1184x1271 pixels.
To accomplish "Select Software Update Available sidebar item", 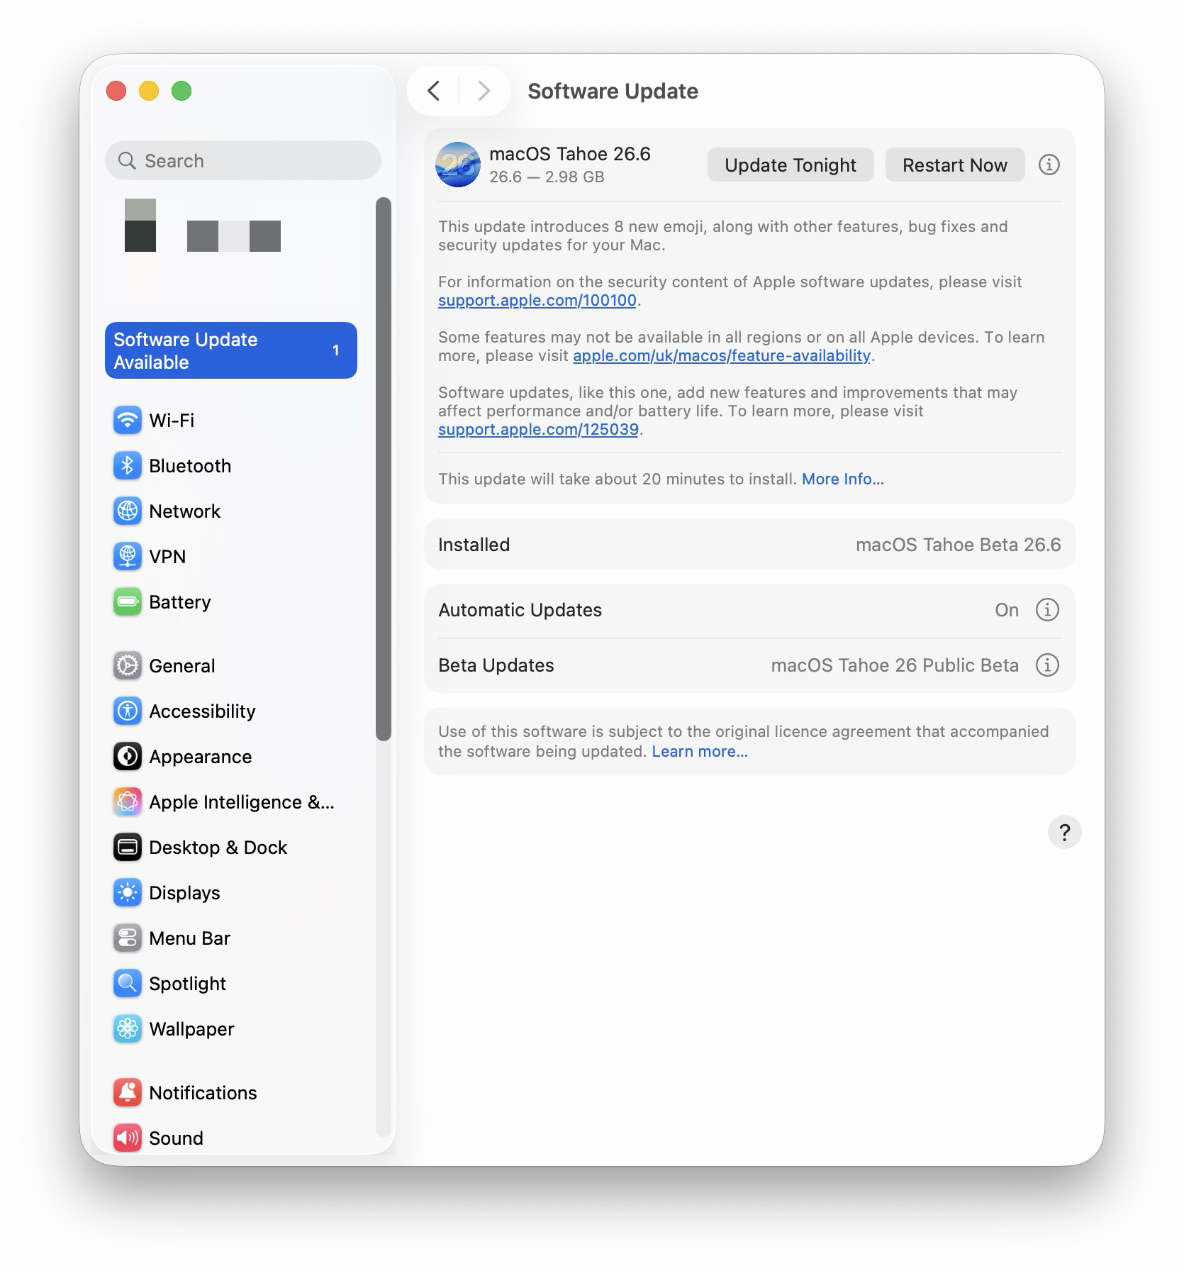I will [231, 350].
